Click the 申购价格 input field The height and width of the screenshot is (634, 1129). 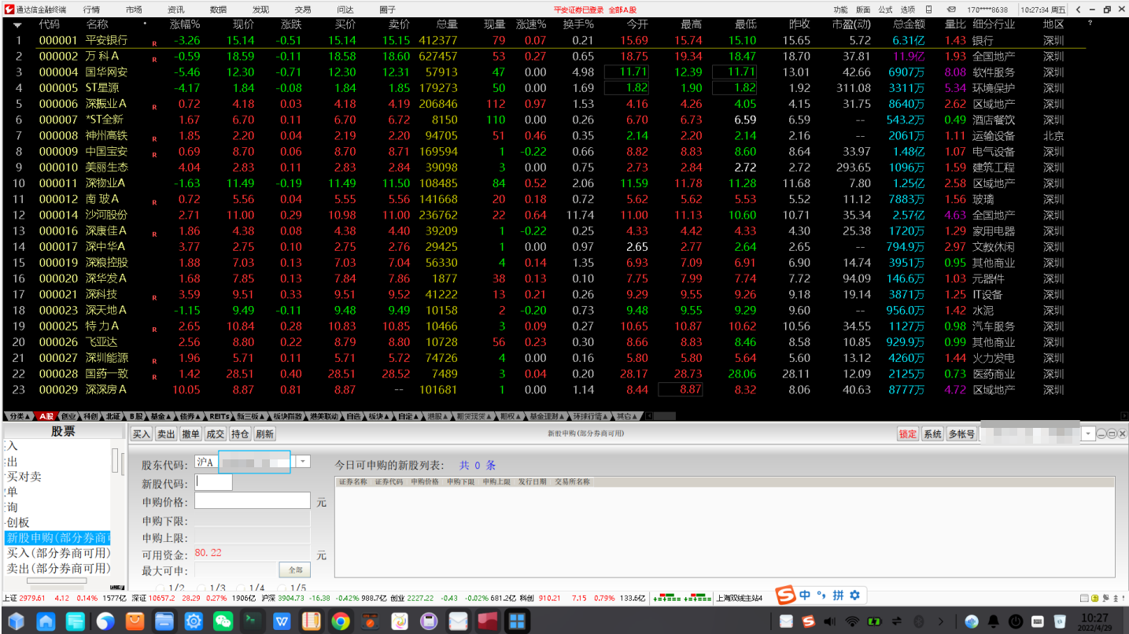tap(252, 500)
